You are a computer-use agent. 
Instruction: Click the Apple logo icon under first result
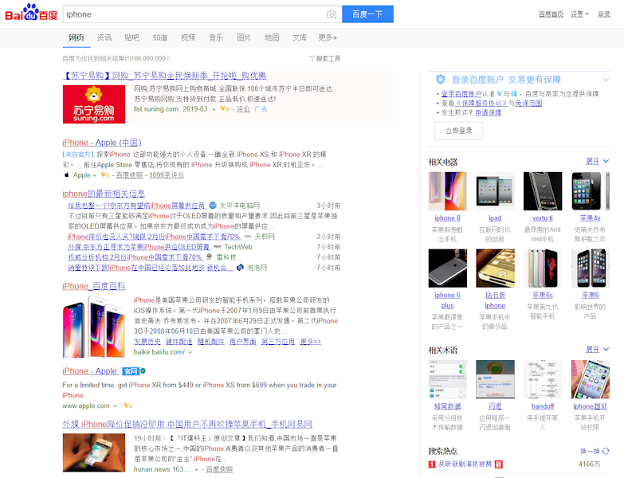[66, 175]
